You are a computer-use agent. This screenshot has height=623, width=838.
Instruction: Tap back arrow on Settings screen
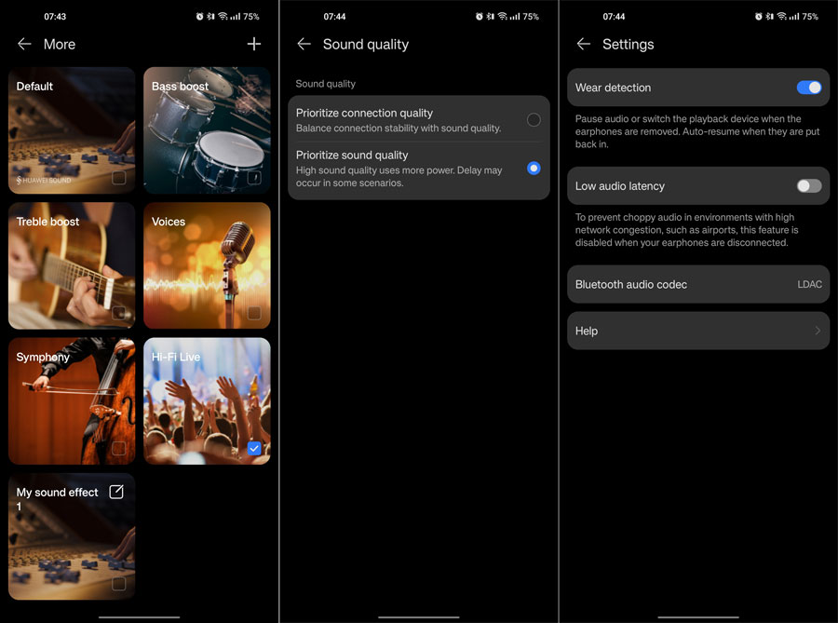point(584,44)
